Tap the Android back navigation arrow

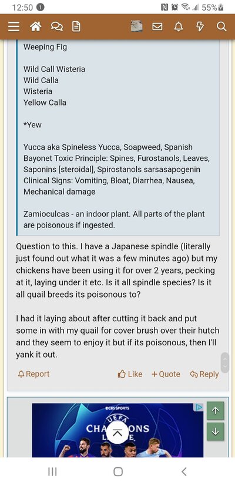(184, 471)
